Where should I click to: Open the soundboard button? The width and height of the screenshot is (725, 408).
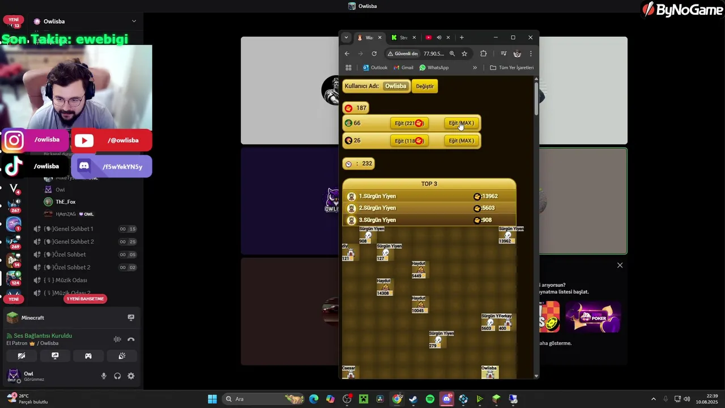tap(122, 356)
